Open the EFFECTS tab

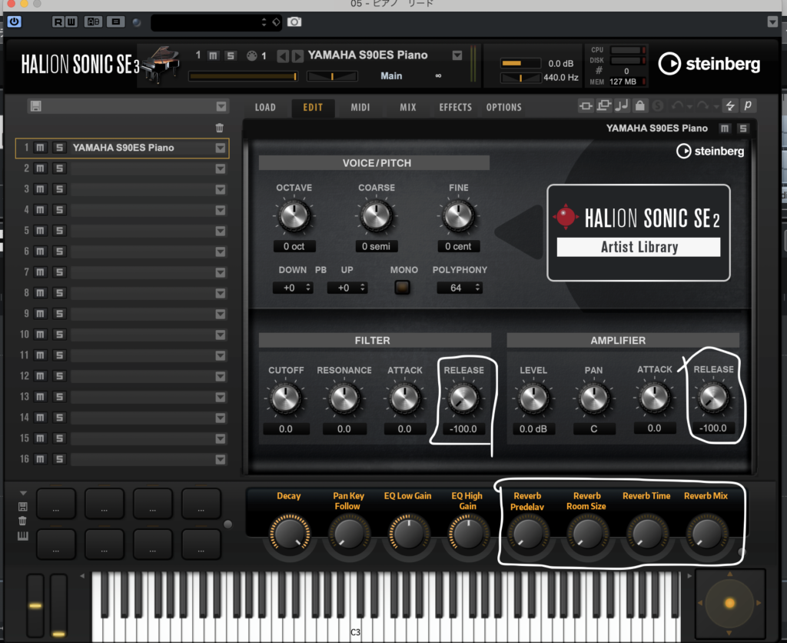pos(455,107)
